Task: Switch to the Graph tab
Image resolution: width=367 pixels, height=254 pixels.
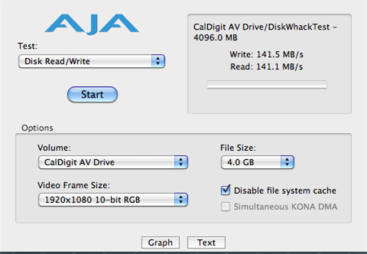Action: tap(160, 243)
